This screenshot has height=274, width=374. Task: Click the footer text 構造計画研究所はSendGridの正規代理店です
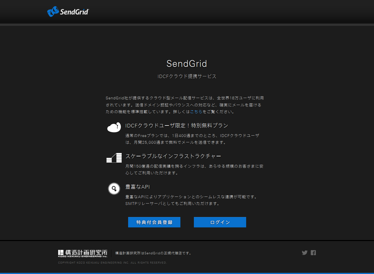click(x=154, y=253)
